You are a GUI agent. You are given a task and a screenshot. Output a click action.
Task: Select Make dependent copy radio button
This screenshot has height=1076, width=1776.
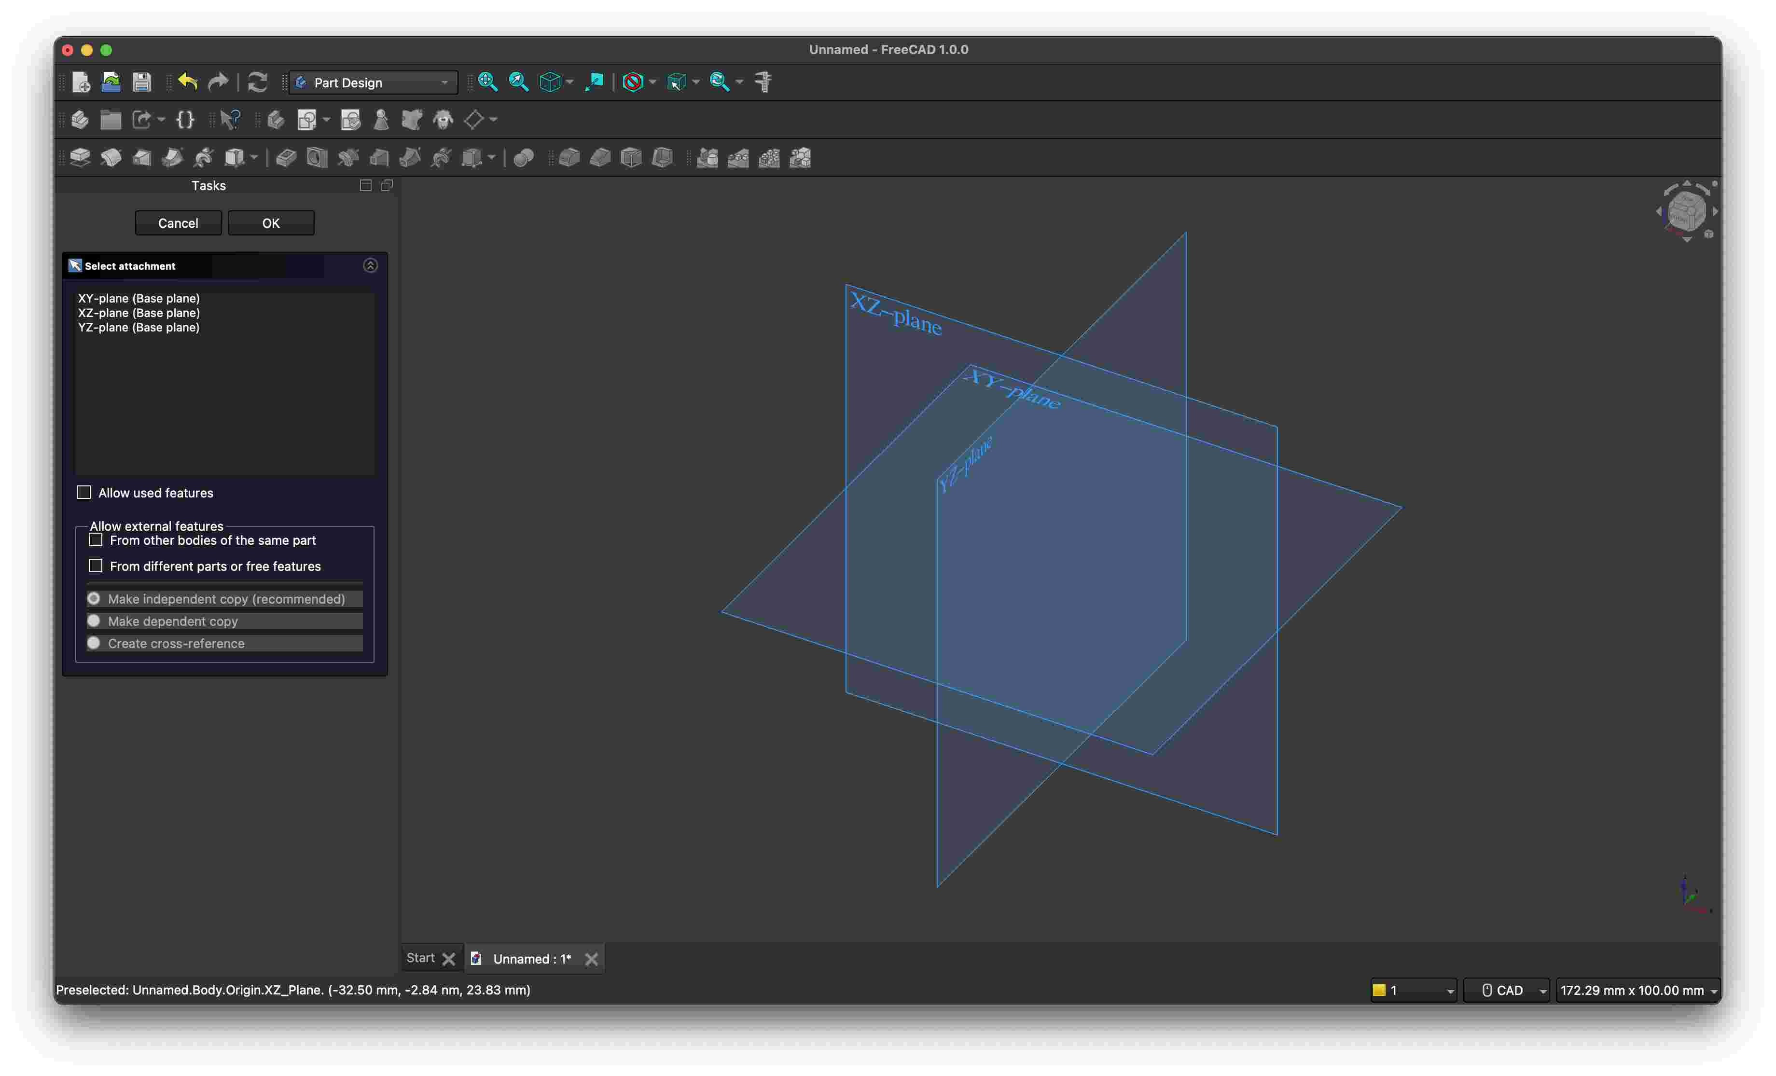tap(94, 621)
